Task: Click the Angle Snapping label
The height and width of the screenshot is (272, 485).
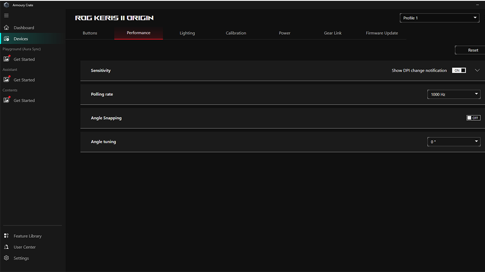Action: click(106, 118)
